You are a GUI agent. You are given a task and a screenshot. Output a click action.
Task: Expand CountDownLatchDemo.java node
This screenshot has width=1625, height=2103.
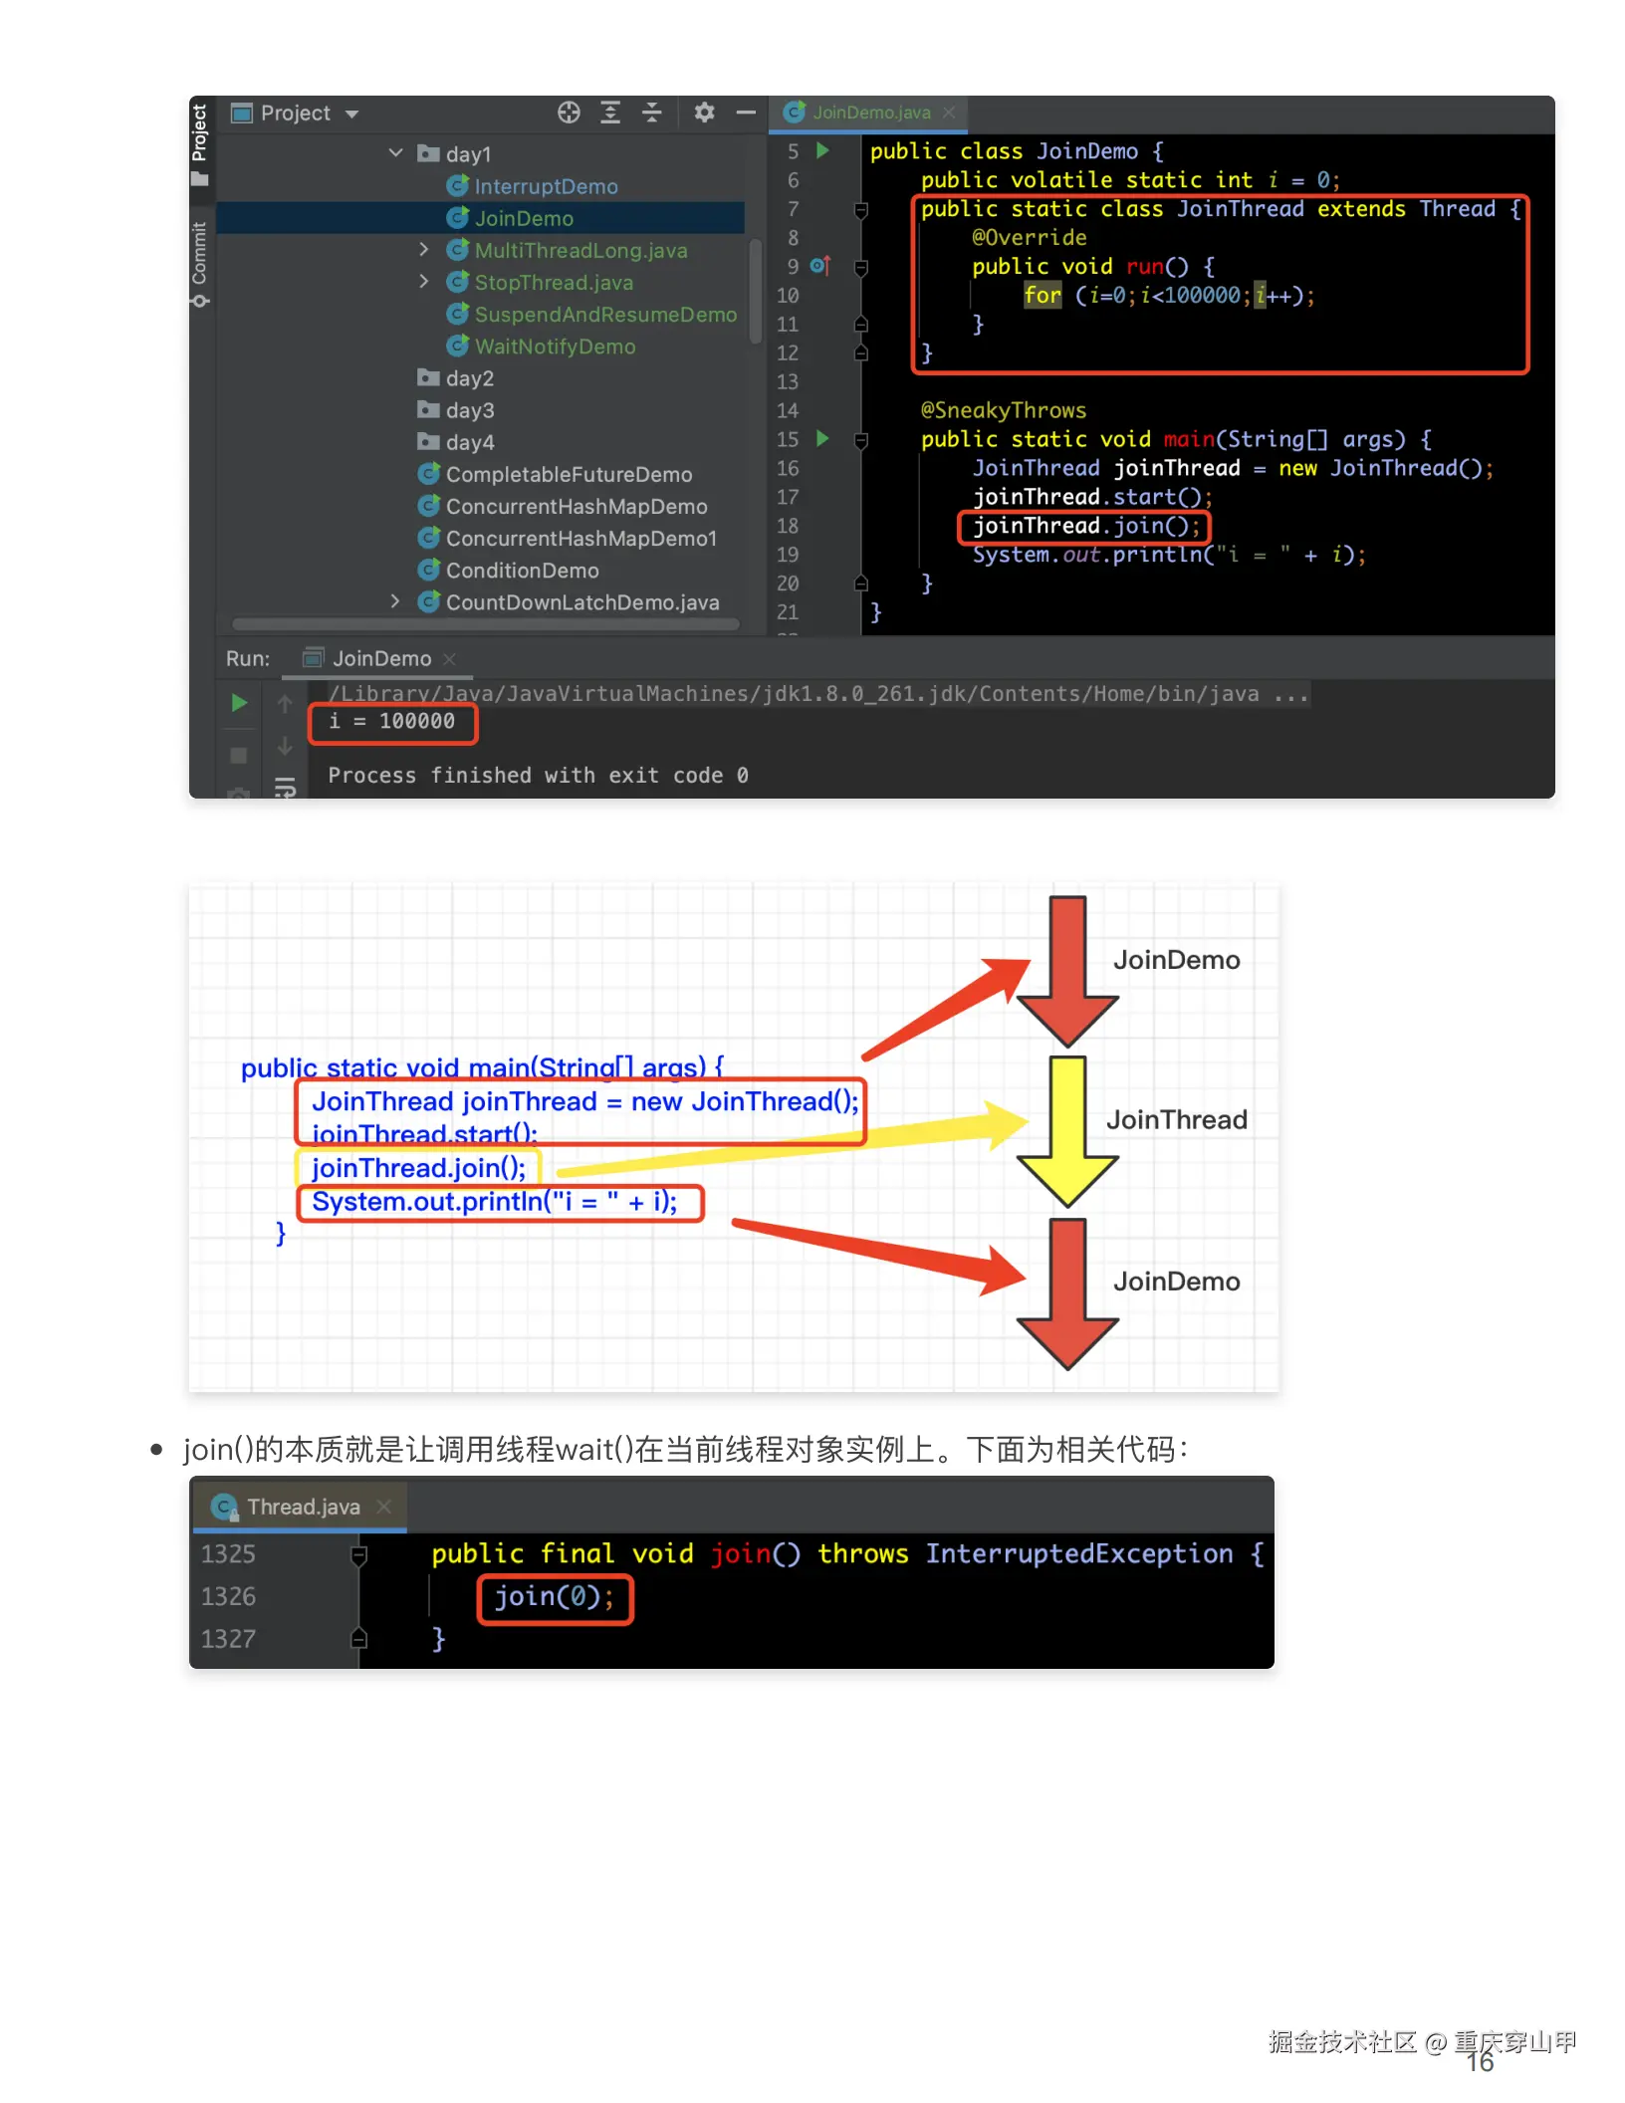[395, 601]
